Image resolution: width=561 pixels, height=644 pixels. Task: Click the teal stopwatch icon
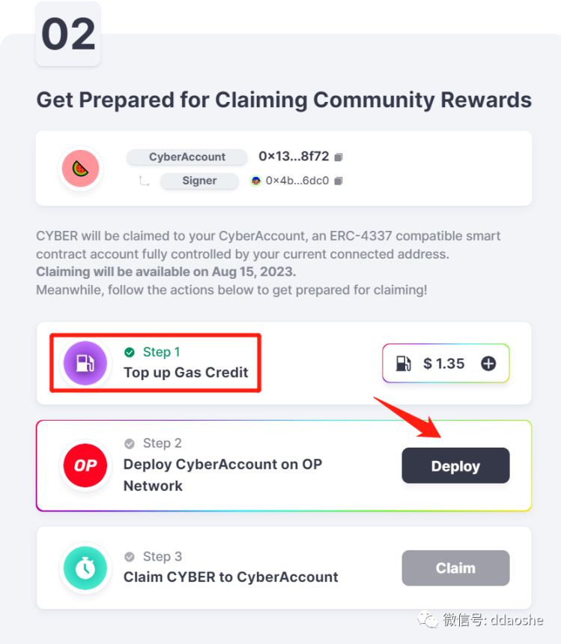(x=85, y=568)
